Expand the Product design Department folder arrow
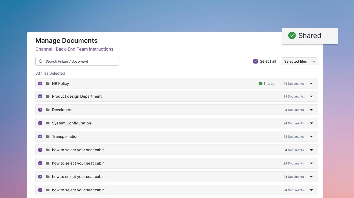This screenshot has height=198, width=354. [x=311, y=96]
